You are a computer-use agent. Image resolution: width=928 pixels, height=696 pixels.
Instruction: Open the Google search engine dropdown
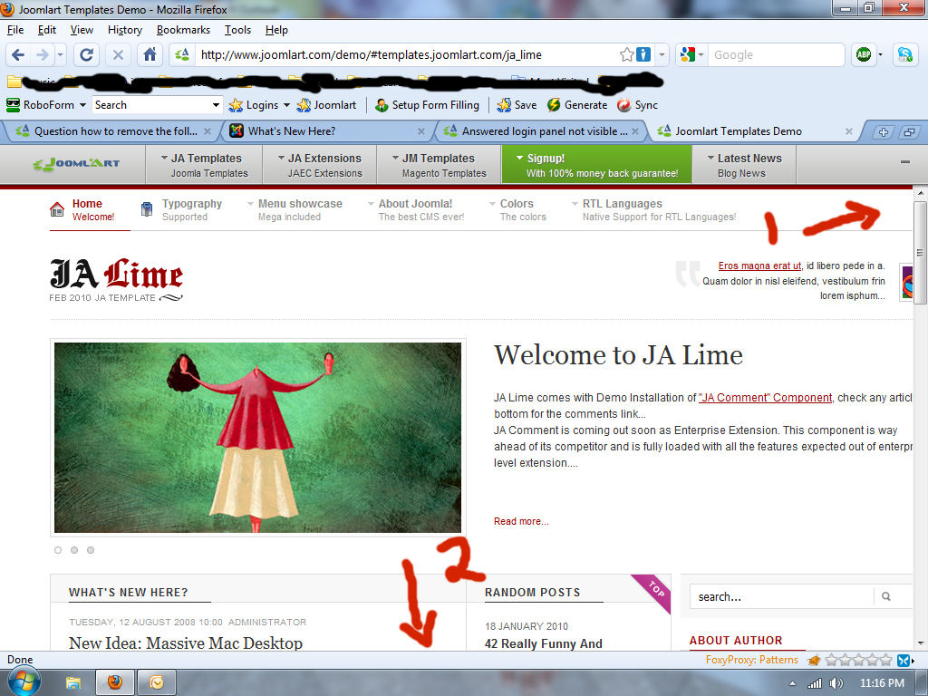(701, 55)
